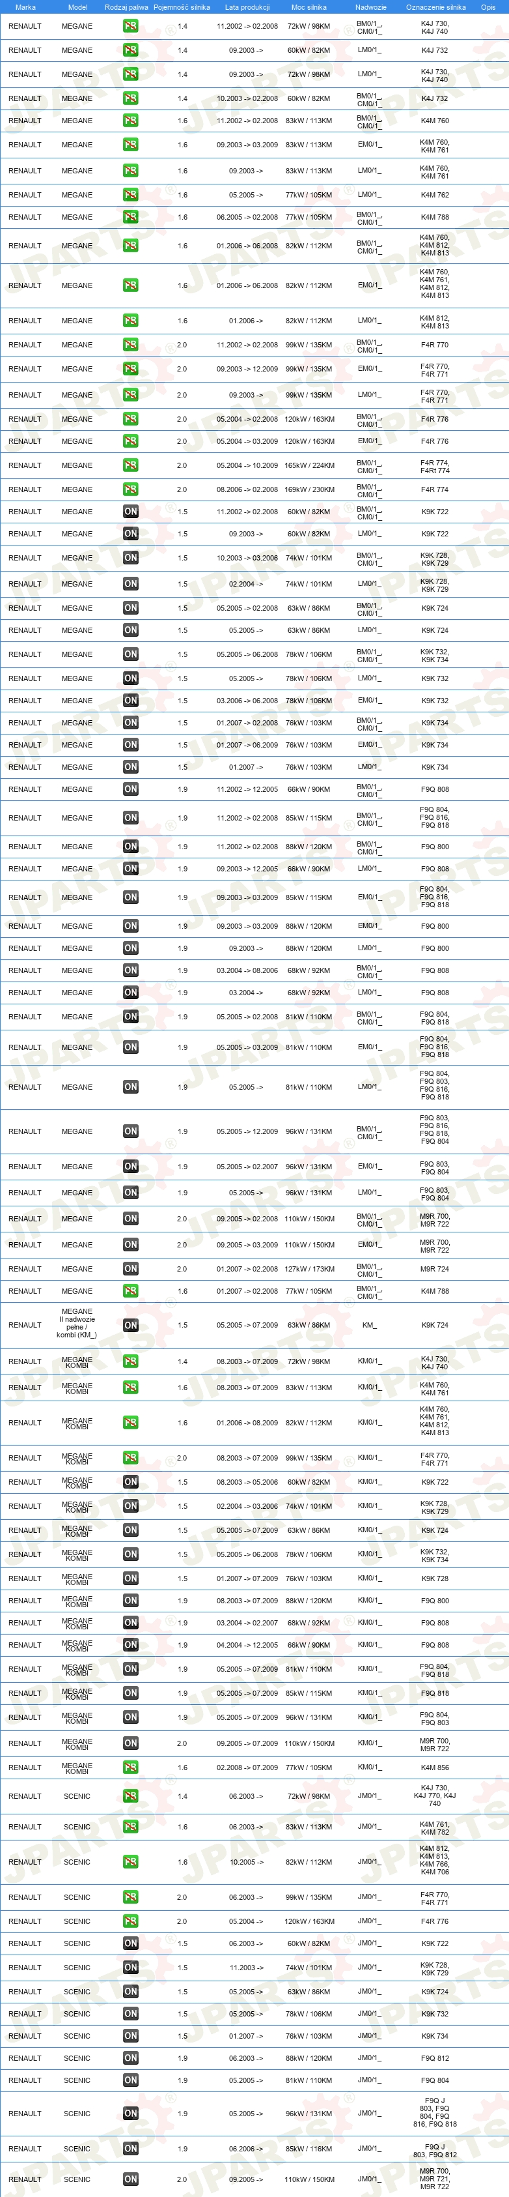Click FS icon in Kombi 01.2006 -> 08.2009 row
The image size is (509, 2197).
(130, 1421)
